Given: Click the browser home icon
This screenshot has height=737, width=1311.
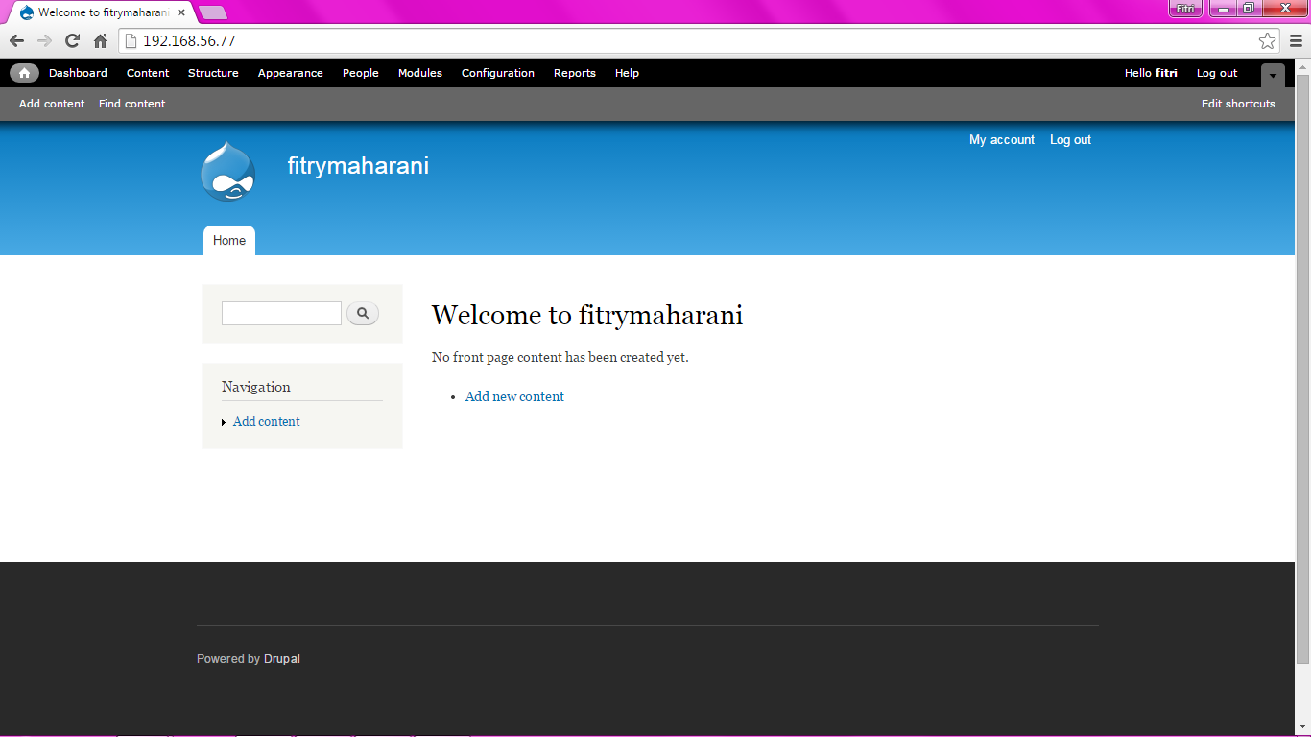Looking at the screenshot, I should coord(100,41).
